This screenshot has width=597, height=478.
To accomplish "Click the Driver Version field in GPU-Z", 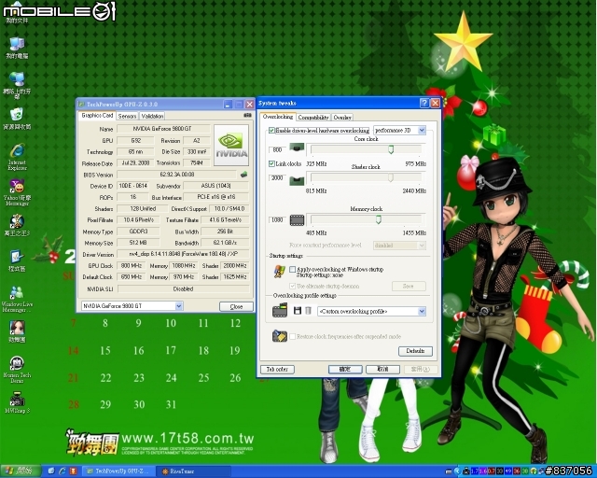I will [x=183, y=254].
